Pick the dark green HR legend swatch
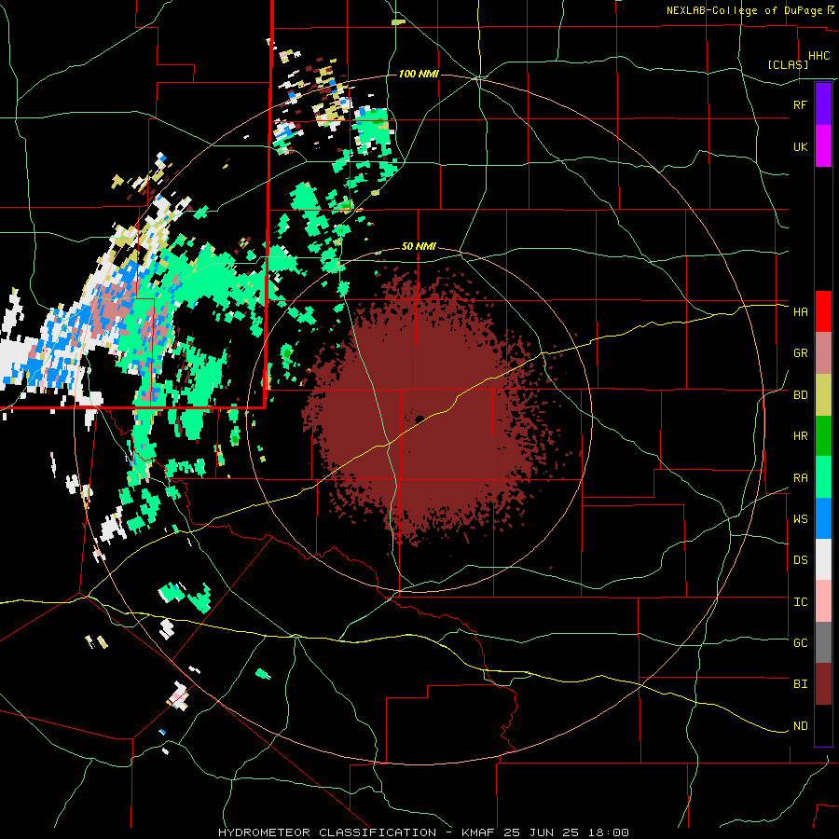The width and height of the screenshot is (839, 839). [823, 436]
